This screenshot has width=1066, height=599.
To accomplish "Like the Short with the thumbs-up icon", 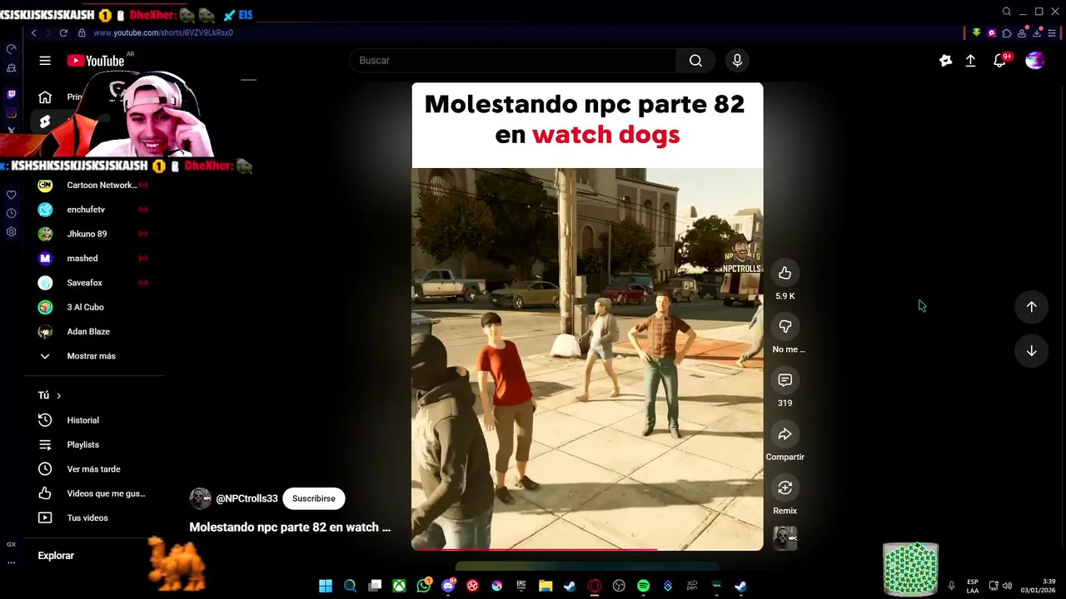I will [785, 273].
